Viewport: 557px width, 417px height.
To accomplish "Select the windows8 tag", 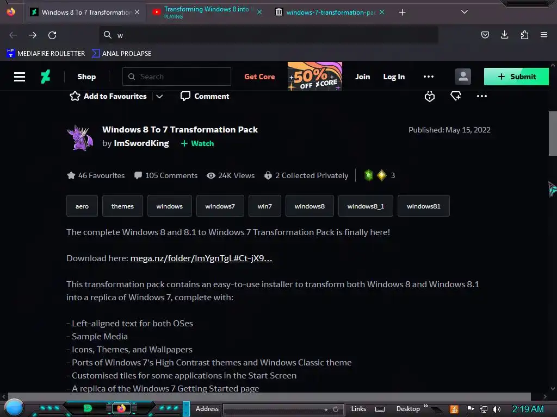I will (310, 206).
